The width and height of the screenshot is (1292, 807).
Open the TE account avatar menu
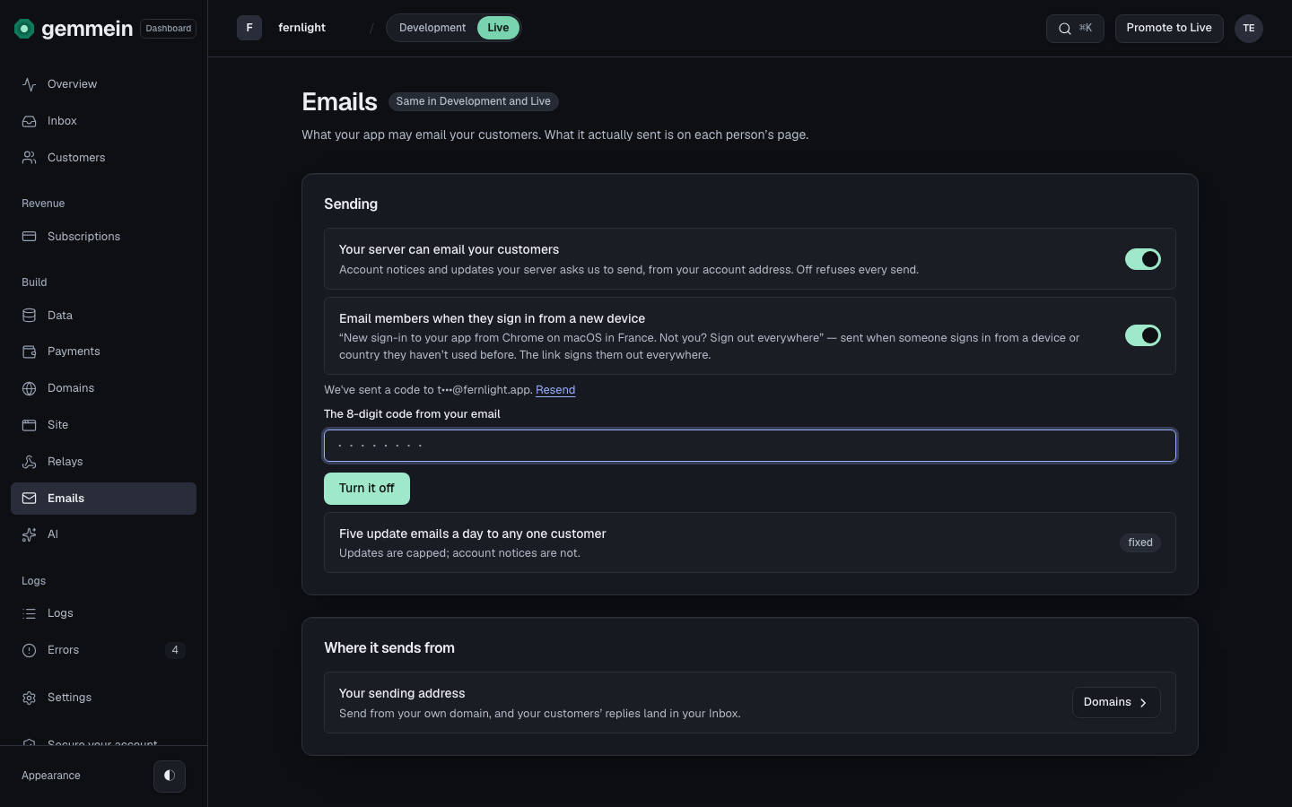(x=1249, y=29)
